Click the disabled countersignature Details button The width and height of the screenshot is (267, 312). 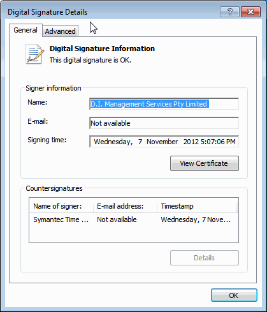coord(205,258)
